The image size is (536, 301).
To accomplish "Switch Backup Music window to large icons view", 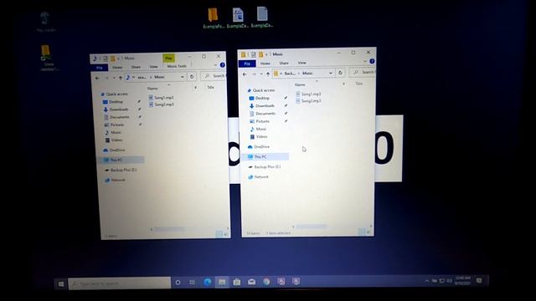I will (x=368, y=232).
